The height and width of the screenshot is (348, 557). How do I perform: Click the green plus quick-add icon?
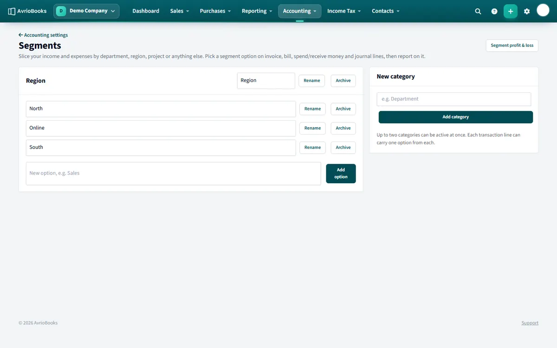coord(511,11)
